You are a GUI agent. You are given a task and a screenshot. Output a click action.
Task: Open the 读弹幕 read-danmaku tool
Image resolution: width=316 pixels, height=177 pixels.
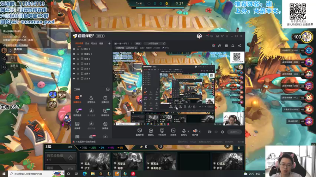tap(77, 125)
